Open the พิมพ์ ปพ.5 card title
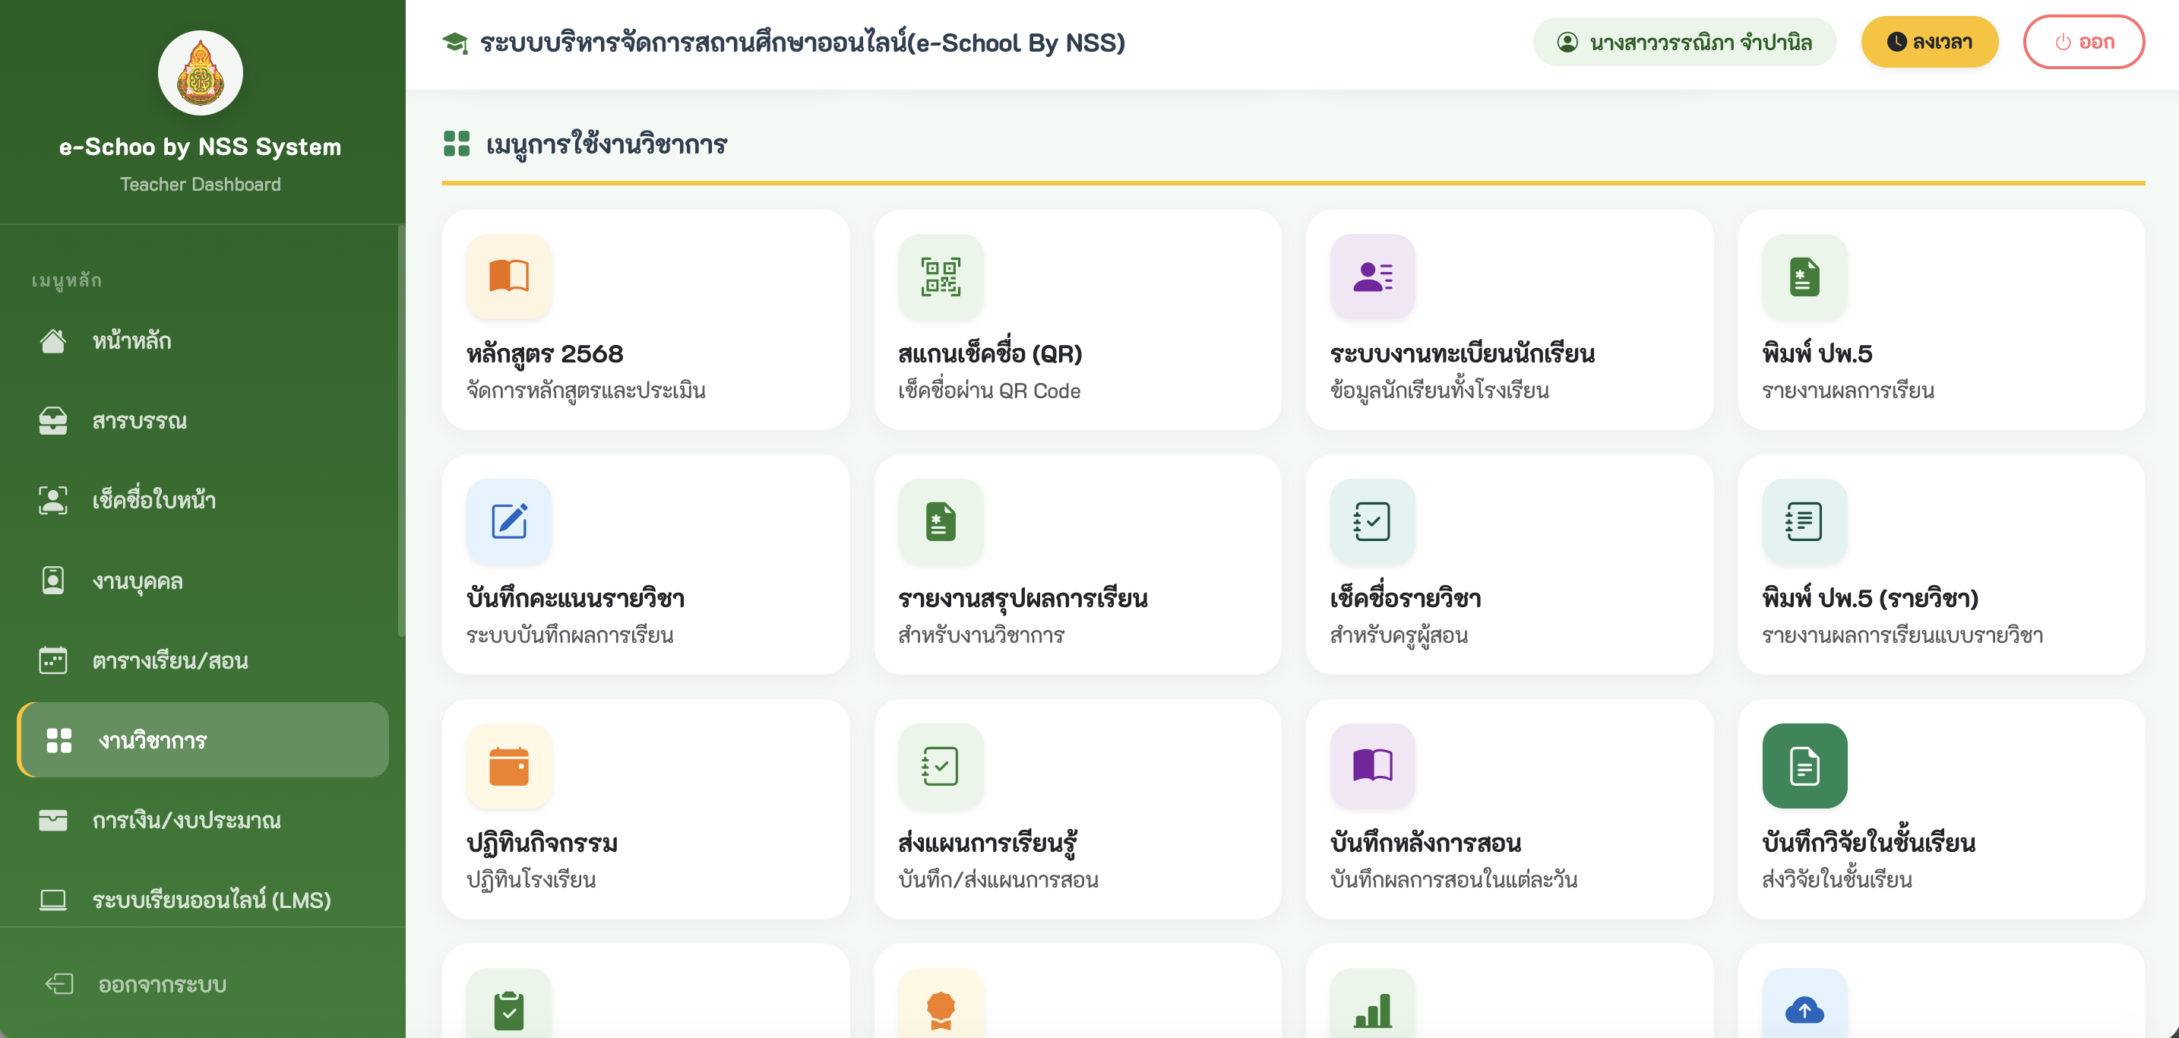This screenshot has width=2179, height=1038. (1817, 353)
